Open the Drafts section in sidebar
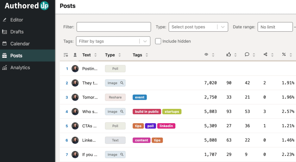The width and height of the screenshot is (296, 162). point(17,32)
